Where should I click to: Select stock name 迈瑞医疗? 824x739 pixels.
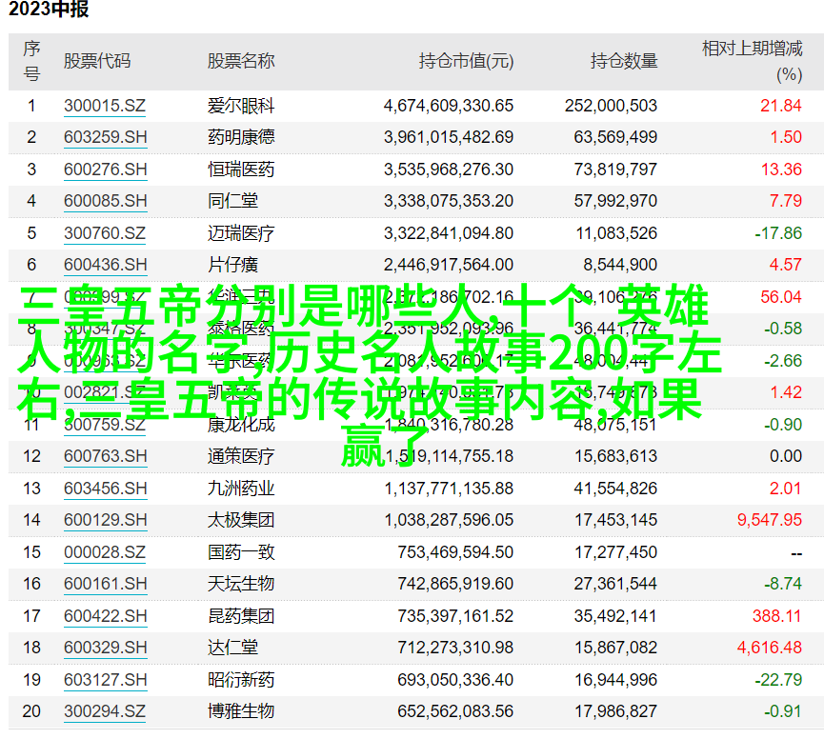tap(241, 233)
